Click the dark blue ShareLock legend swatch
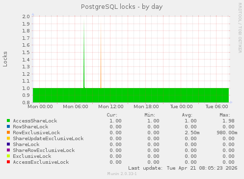The height and width of the screenshot is (179, 244). tap(8, 144)
